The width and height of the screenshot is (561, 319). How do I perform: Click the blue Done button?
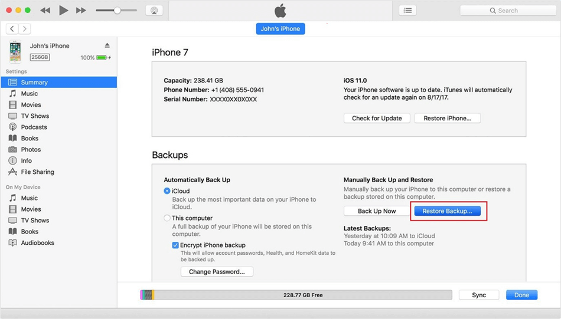point(521,295)
